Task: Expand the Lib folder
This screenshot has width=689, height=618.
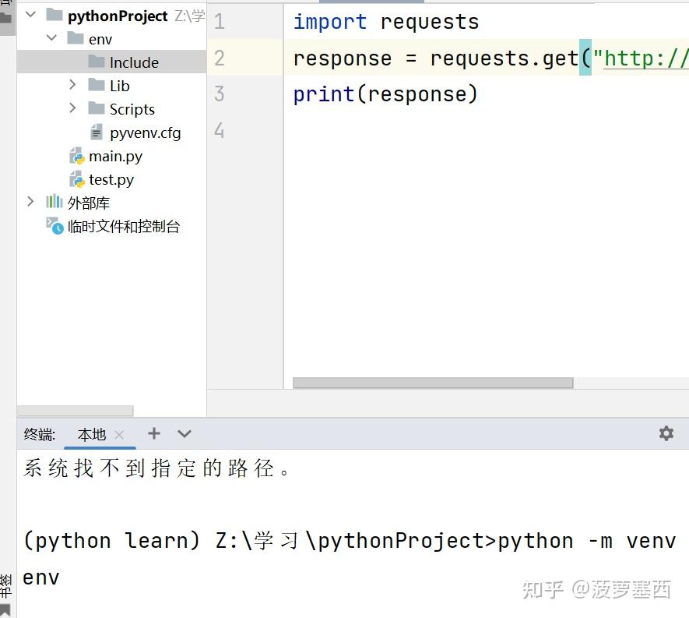Action: 72,85
